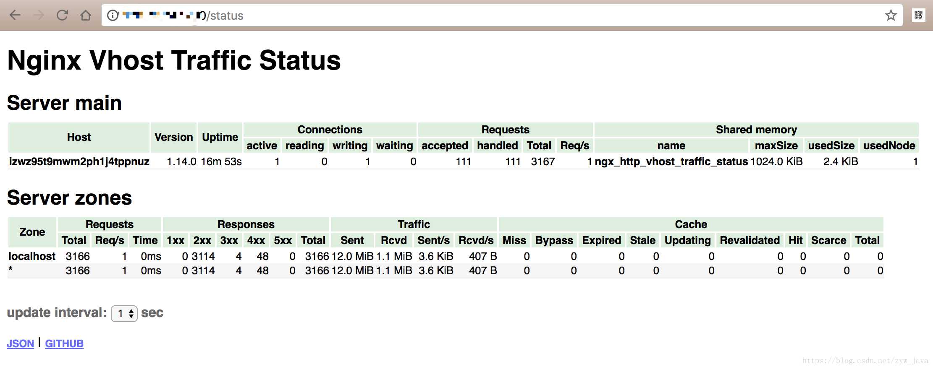Click the Uptime column header
This screenshot has height=369, width=933.
(220, 137)
